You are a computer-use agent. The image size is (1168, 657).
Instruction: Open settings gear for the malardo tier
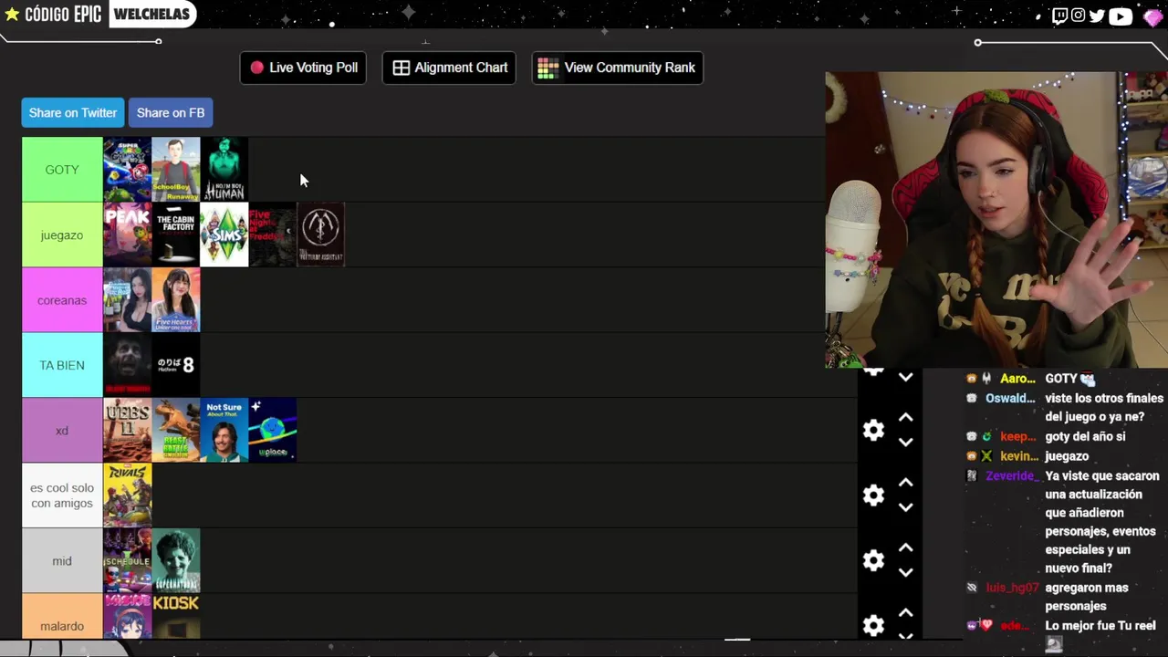tap(873, 625)
